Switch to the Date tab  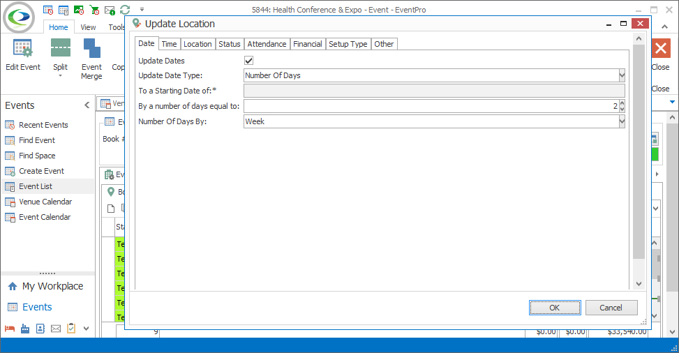point(147,43)
